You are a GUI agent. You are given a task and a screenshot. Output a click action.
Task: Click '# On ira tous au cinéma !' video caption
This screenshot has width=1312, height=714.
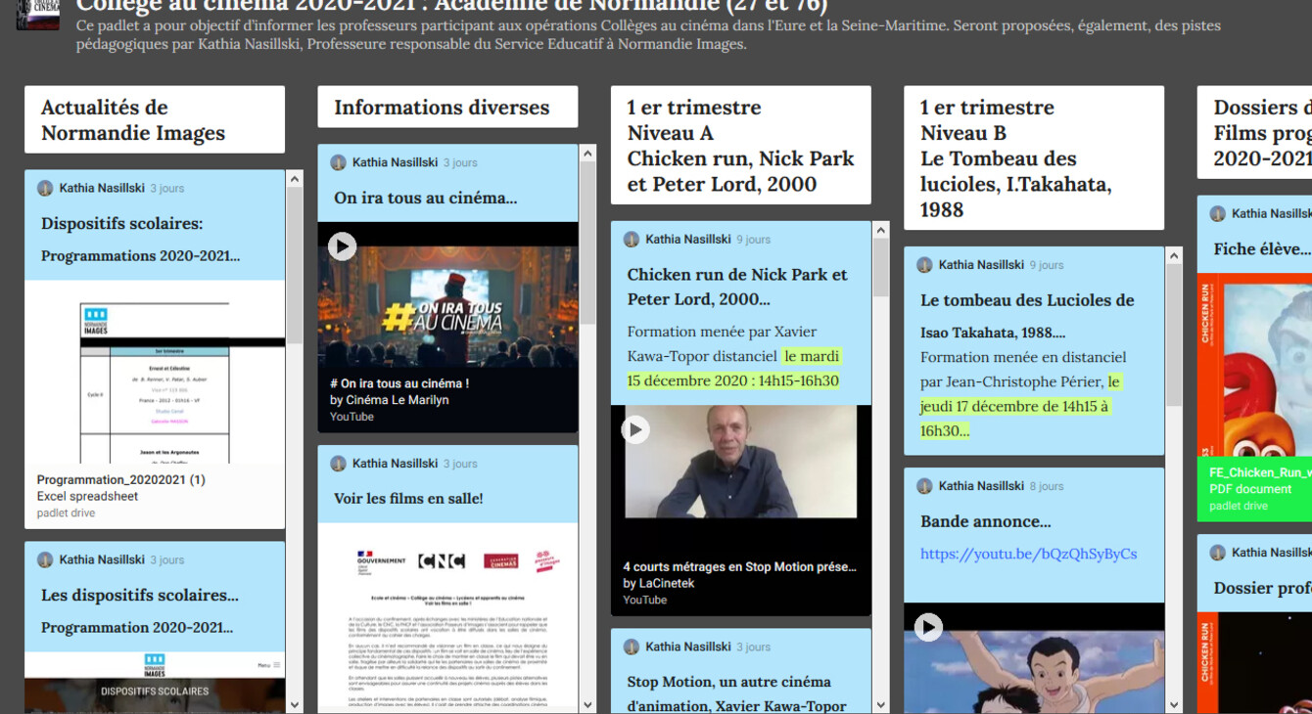click(399, 383)
